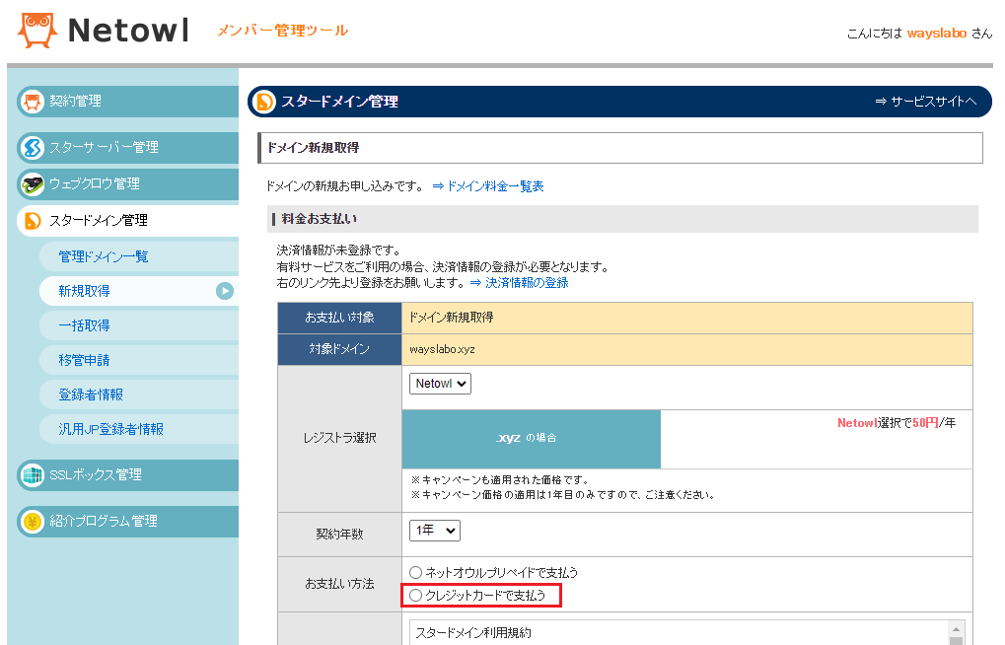Open the Netowl registrar dropdown

pyautogui.click(x=440, y=384)
